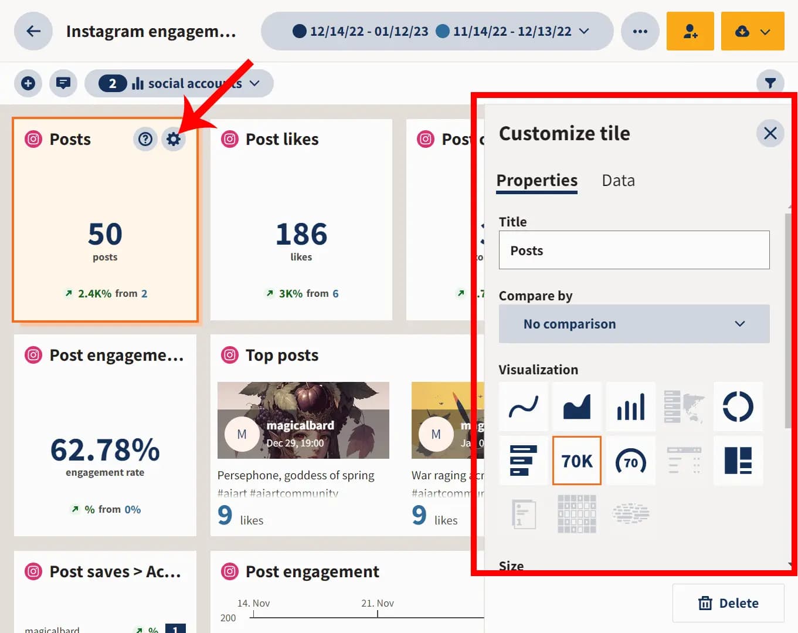Select the donut chart visualization

pyautogui.click(x=738, y=407)
